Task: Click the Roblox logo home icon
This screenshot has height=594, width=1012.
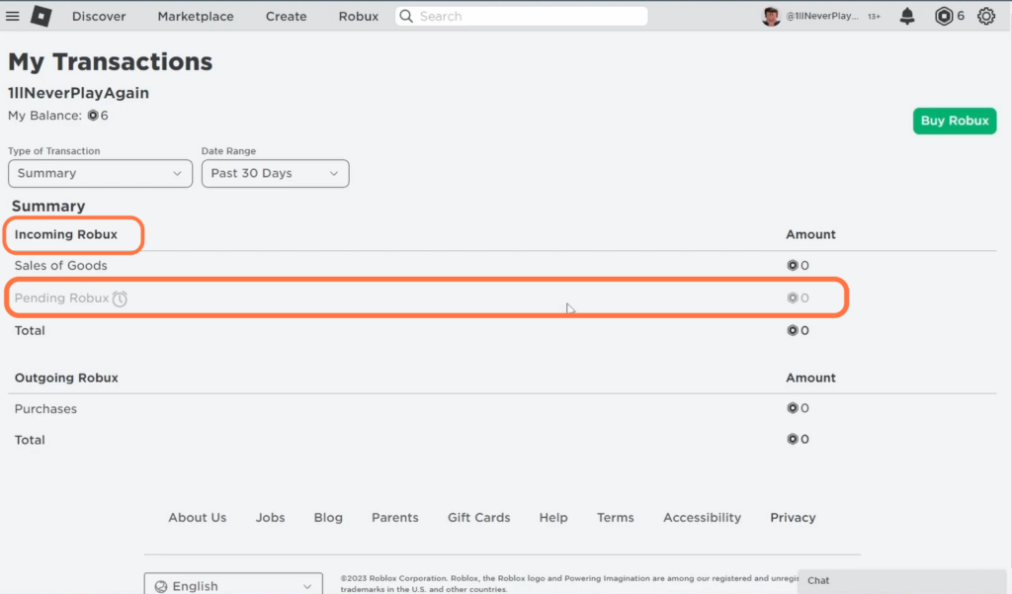Action: pos(41,16)
